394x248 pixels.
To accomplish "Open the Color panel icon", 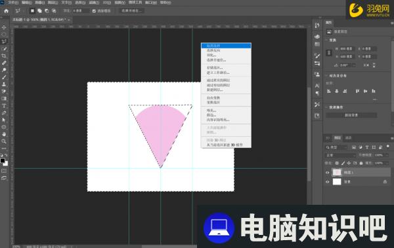I will [x=317, y=37].
